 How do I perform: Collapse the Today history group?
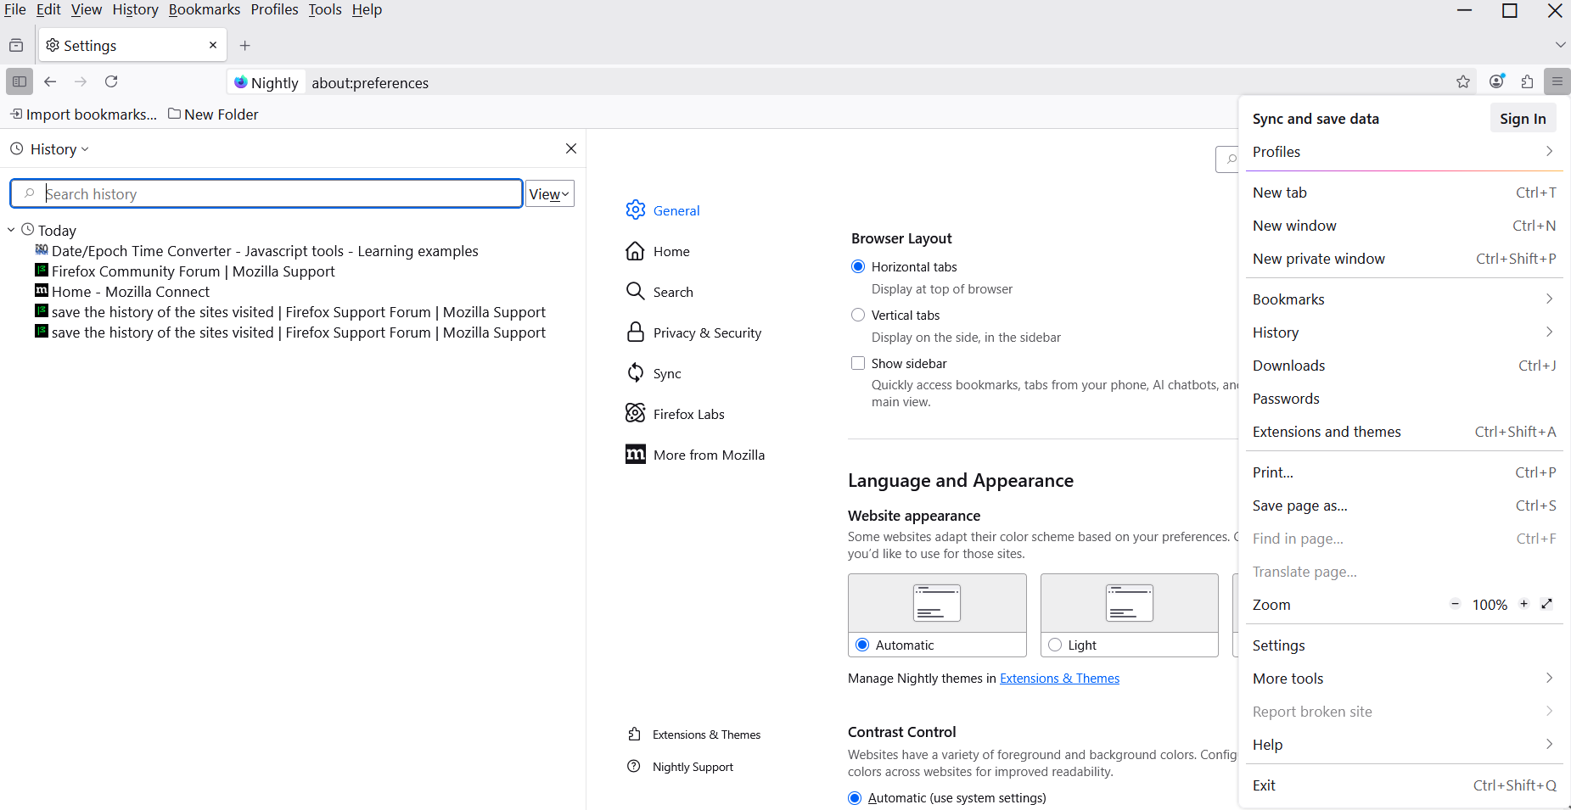pyautogui.click(x=11, y=230)
